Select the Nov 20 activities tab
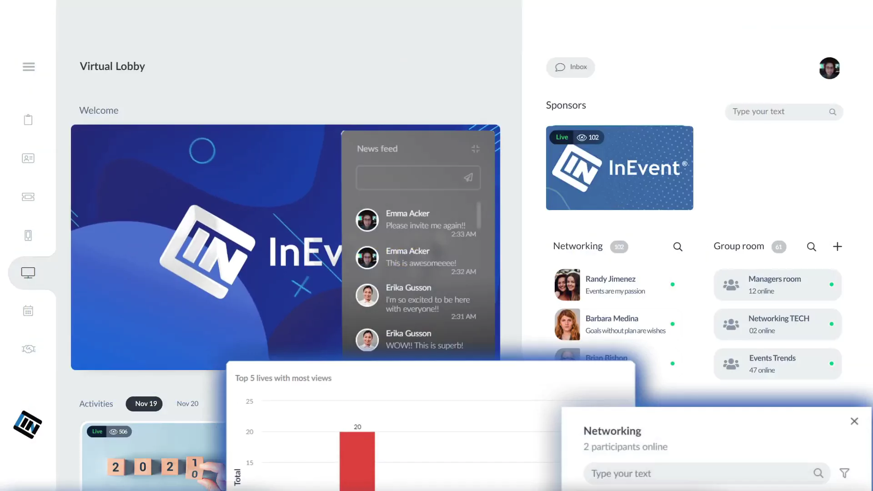 point(187,404)
